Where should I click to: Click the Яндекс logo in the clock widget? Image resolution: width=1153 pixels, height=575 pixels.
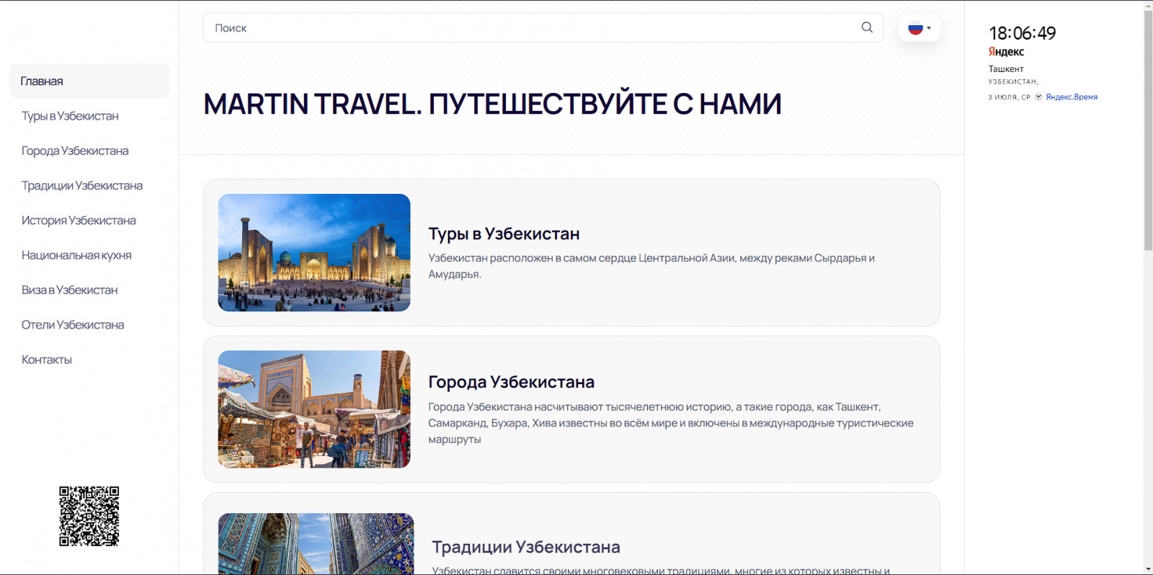pyautogui.click(x=1006, y=52)
